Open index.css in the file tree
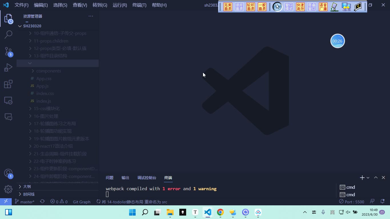The width and height of the screenshot is (390, 219). pyautogui.click(x=58, y=93)
